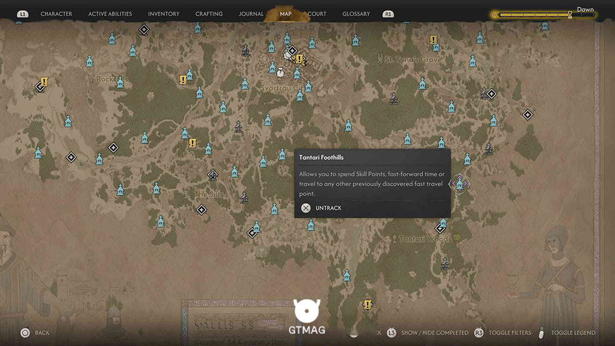Select the dark shrine south of St. Tyna's Grove label
This screenshot has width=615, height=346.
click(394, 98)
